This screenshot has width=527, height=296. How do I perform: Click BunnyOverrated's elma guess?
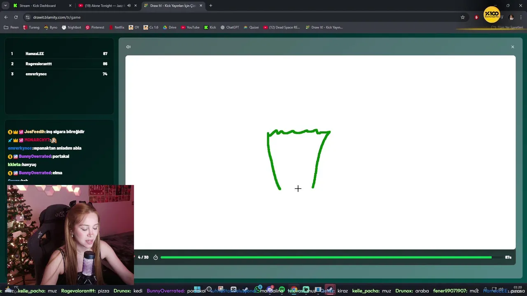tap(35, 173)
